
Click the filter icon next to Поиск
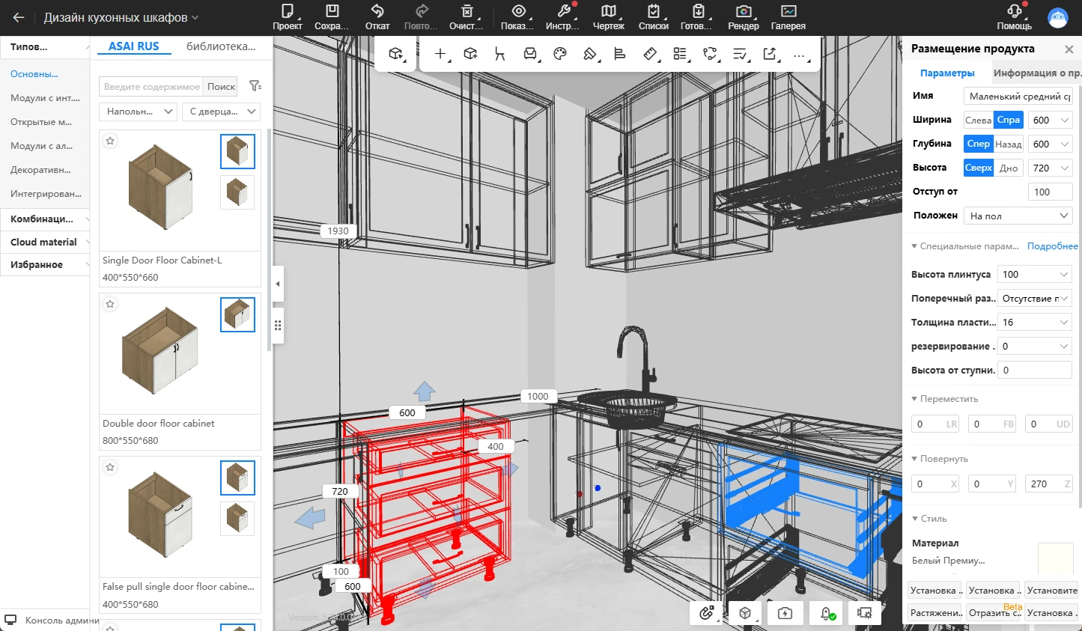coord(255,86)
